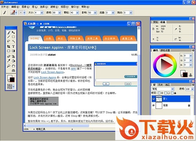The height and width of the screenshot is (141, 196).
Task: Expand the 透明 opacity dropdown in options bar
Action: tap(60, 13)
